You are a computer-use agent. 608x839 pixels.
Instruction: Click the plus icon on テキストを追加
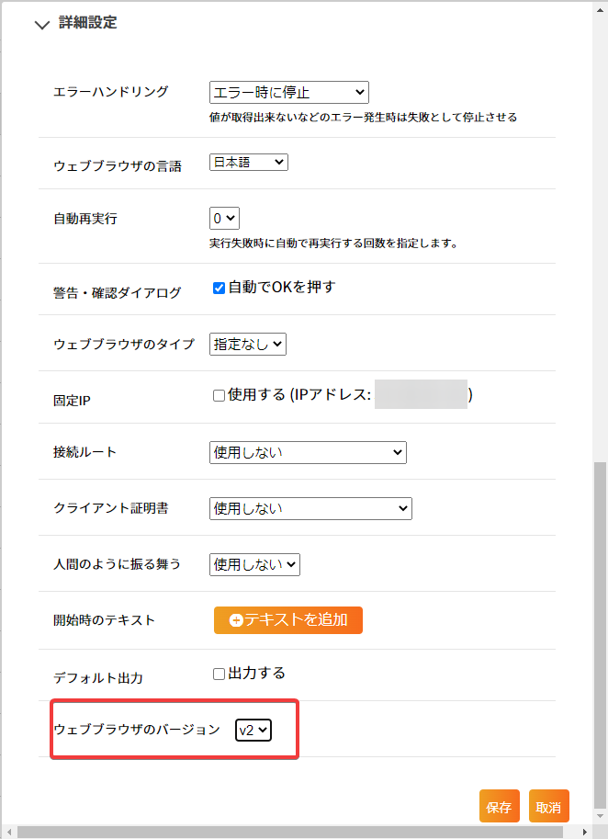236,620
